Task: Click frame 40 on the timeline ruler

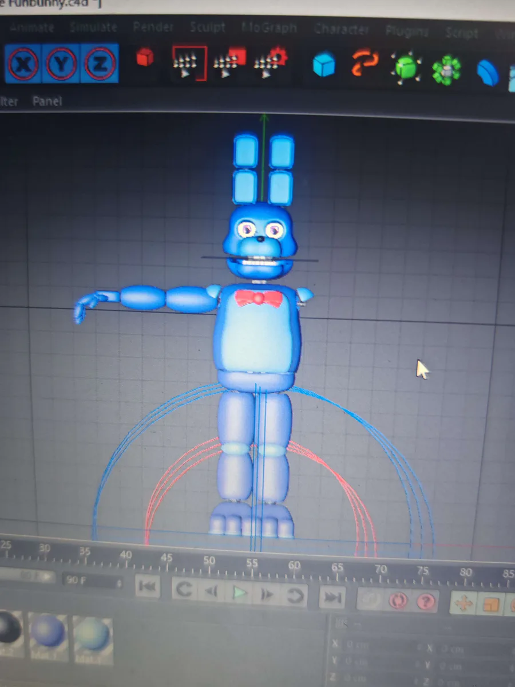Action: tap(126, 555)
